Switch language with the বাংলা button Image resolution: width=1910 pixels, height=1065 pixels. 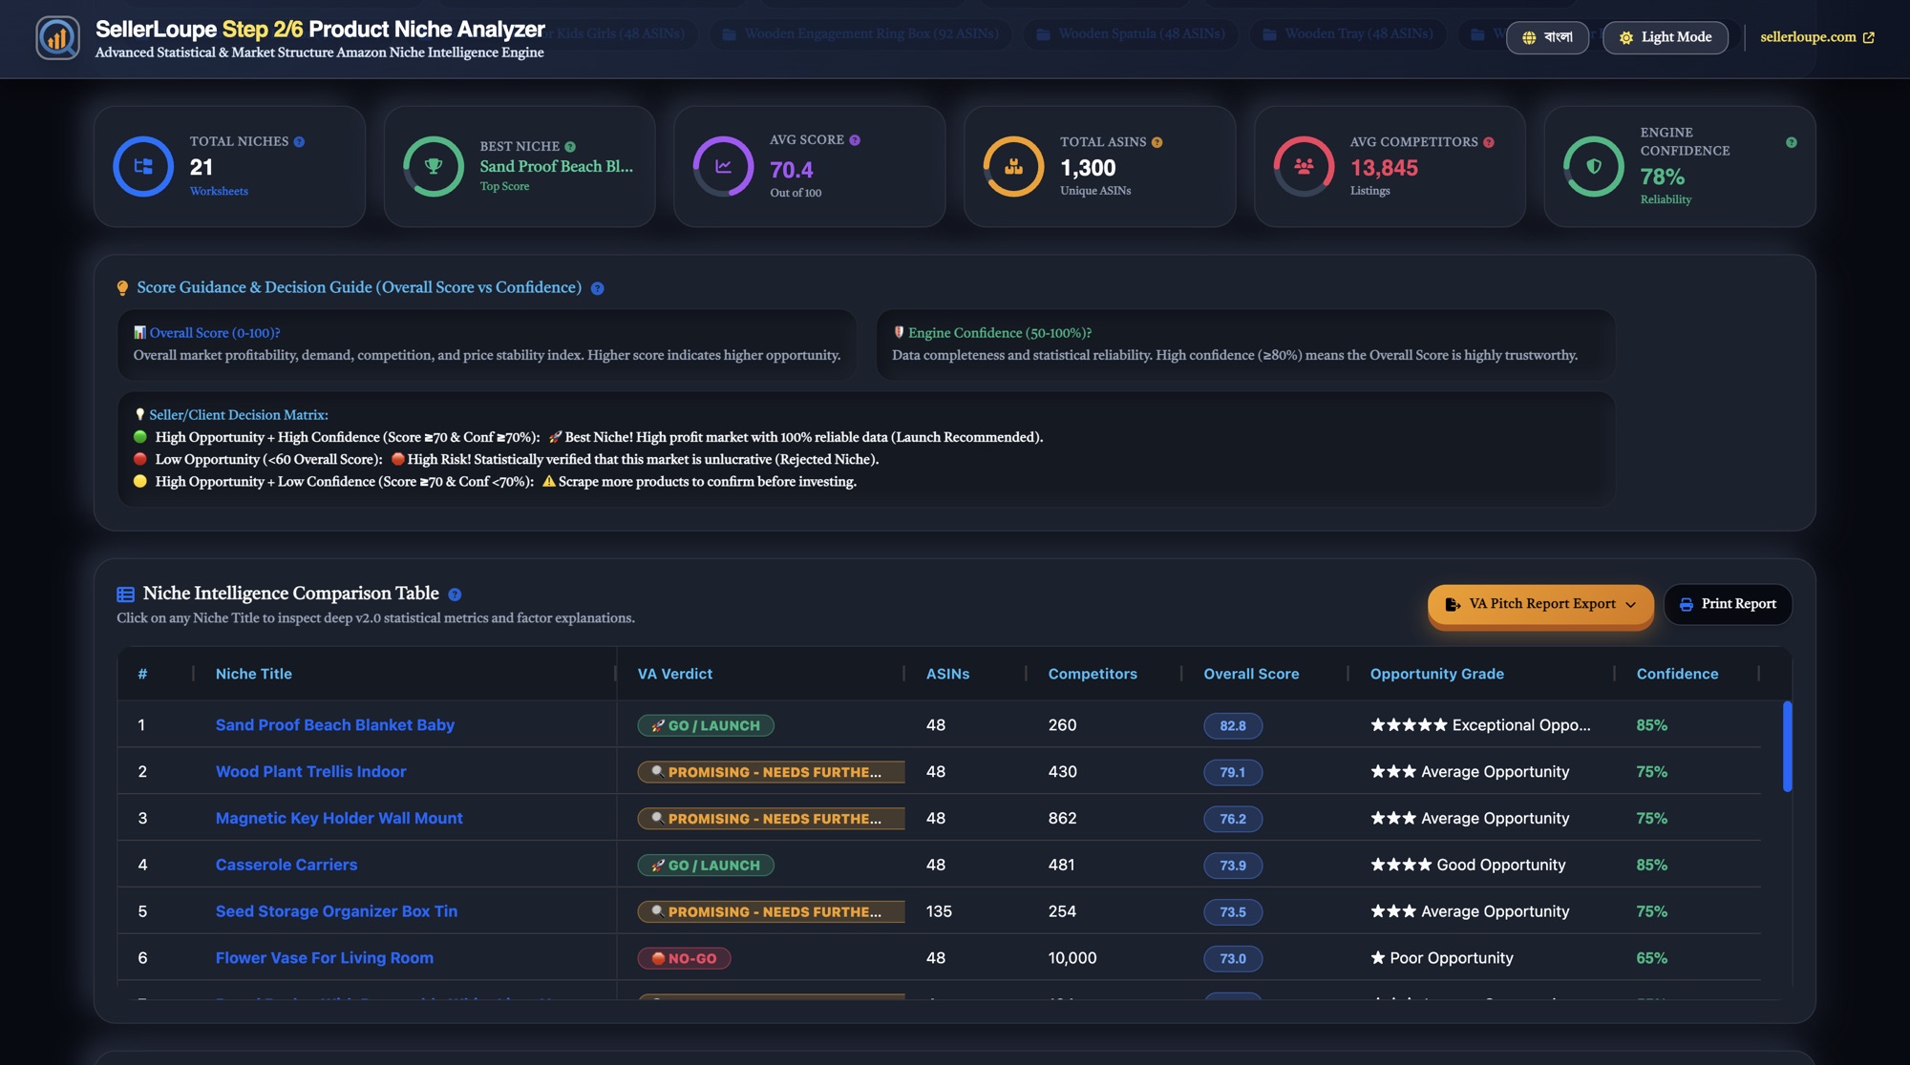(1547, 37)
